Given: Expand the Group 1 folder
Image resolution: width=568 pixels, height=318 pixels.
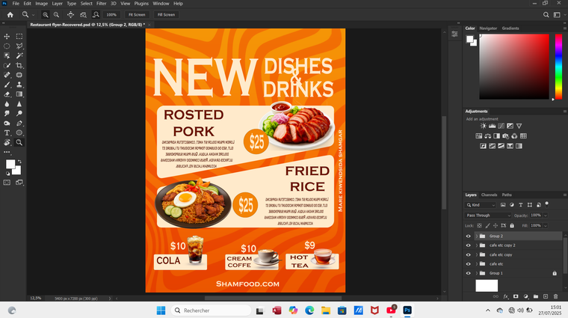Looking at the screenshot, I should (476, 273).
